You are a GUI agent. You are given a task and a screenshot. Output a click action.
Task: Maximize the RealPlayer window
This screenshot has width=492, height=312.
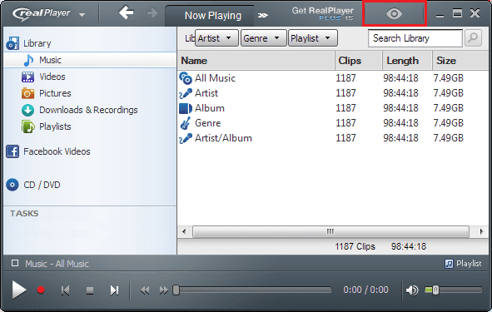point(457,13)
